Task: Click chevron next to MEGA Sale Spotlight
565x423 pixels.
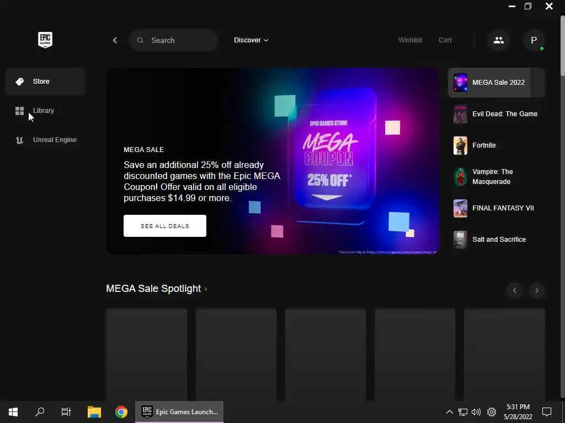Action: [206, 289]
